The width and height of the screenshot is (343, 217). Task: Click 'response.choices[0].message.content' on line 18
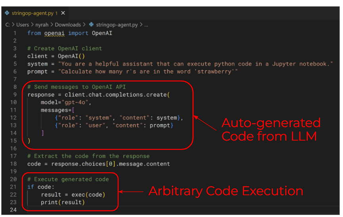tap(111, 164)
